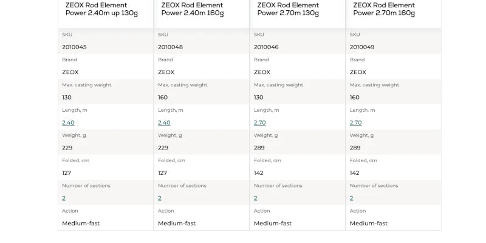Open ZEOX Rod Element Power 2.70m 130g title
Screen dimensions: 486x243
[288, 9]
